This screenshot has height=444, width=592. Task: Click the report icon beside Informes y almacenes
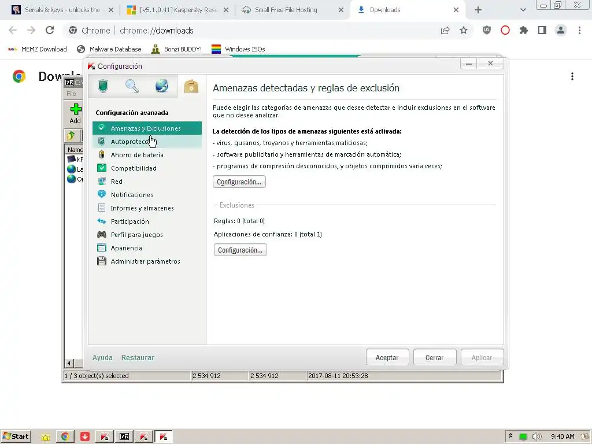[102, 208]
